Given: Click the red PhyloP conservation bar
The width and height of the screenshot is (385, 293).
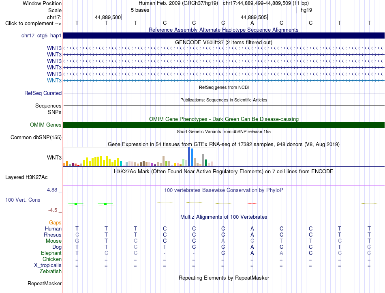Looking at the screenshot, I should click(252, 204).
